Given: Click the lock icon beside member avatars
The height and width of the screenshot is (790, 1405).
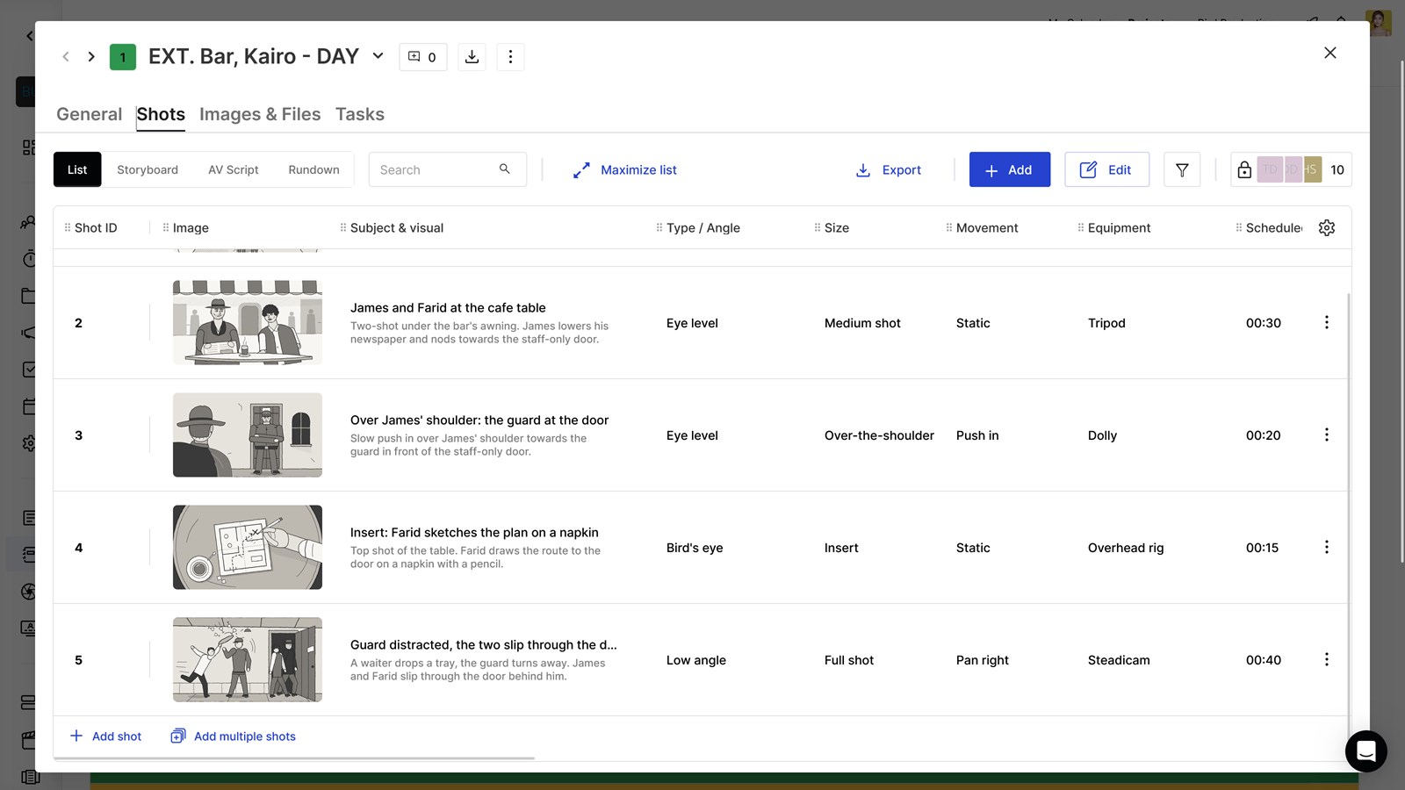Looking at the screenshot, I should coord(1244,170).
